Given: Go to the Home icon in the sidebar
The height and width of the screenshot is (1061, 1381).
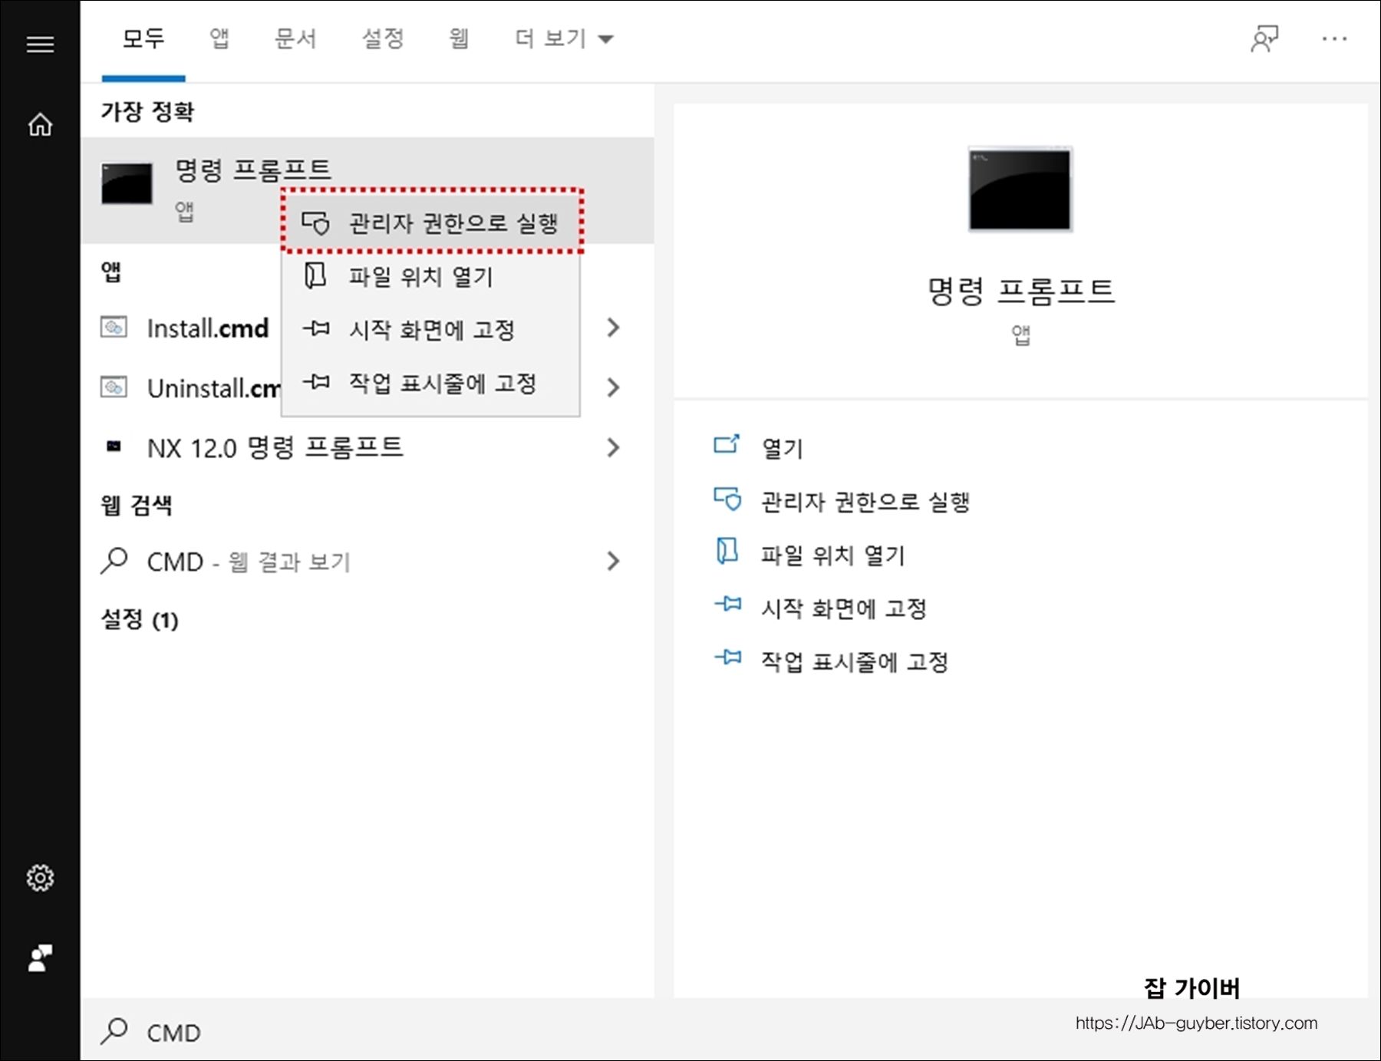Looking at the screenshot, I should point(40,124).
